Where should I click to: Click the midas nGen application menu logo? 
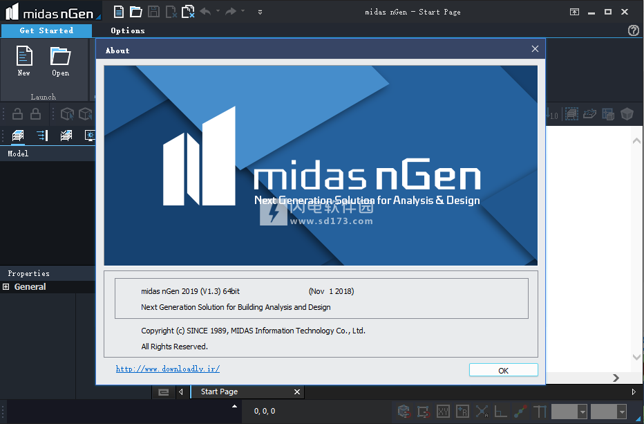point(50,12)
